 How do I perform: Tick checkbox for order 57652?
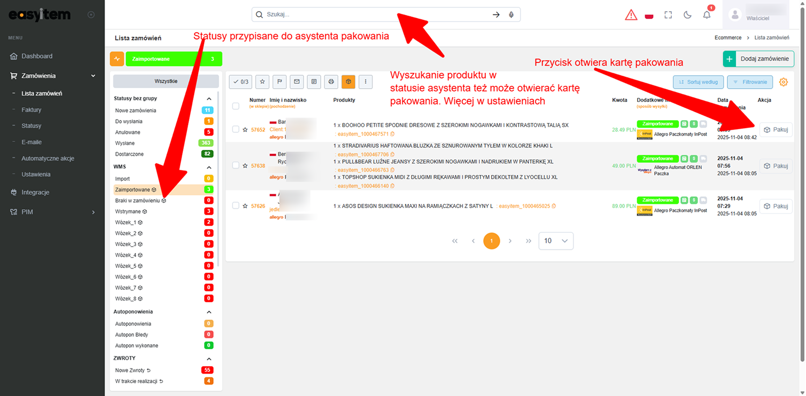click(x=236, y=129)
